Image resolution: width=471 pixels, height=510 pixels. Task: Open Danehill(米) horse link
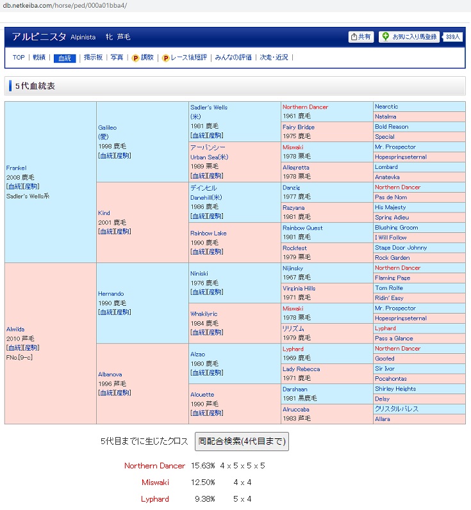coord(206,198)
